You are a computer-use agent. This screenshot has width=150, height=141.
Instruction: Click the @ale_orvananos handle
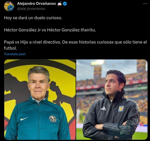pyautogui.click(x=31, y=9)
